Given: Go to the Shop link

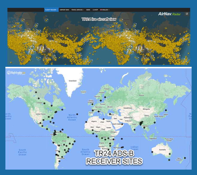Looking at the screenshot, I should [96, 10].
